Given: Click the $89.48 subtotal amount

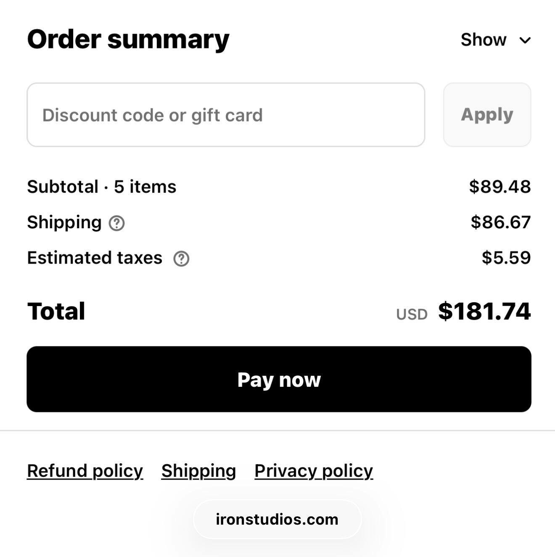Looking at the screenshot, I should (x=500, y=187).
